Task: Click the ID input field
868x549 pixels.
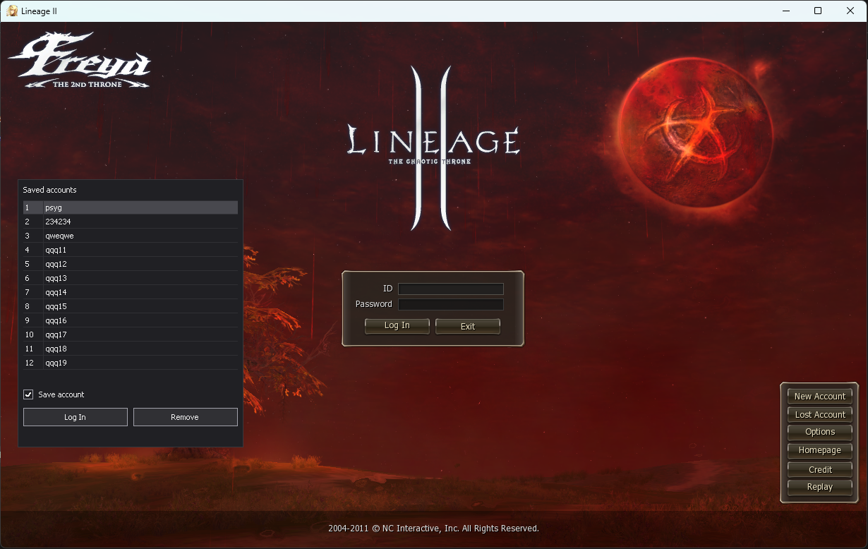Action: [x=451, y=289]
